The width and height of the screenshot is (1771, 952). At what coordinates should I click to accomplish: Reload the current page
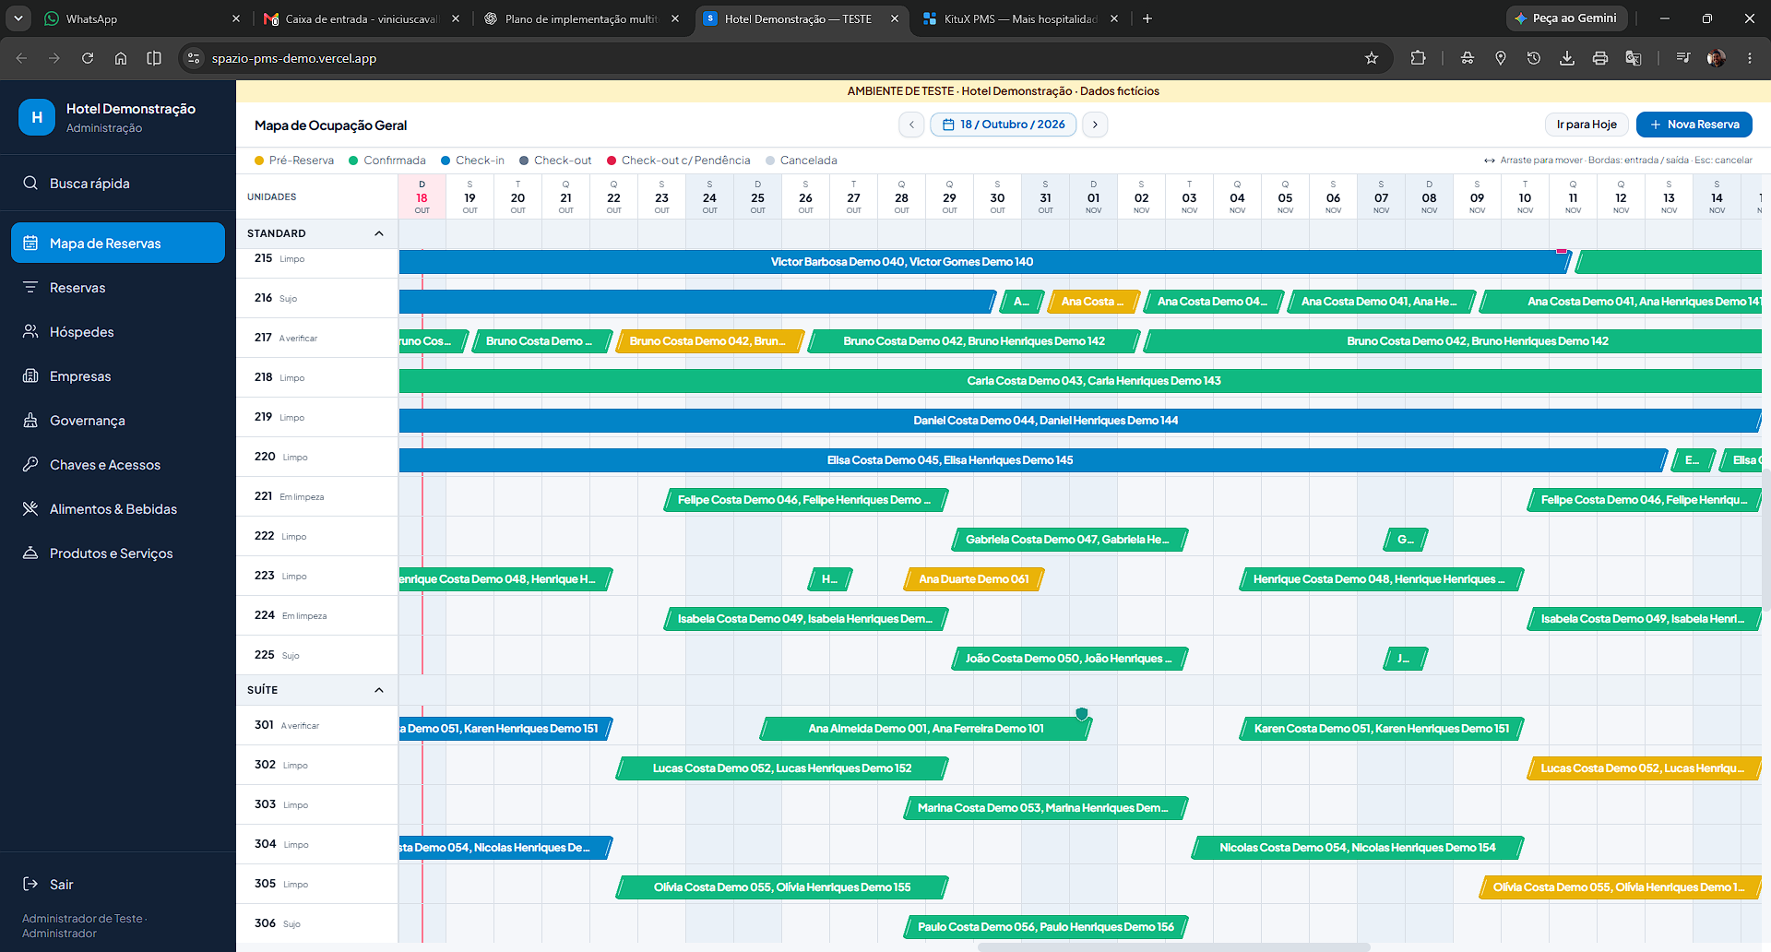(x=88, y=58)
